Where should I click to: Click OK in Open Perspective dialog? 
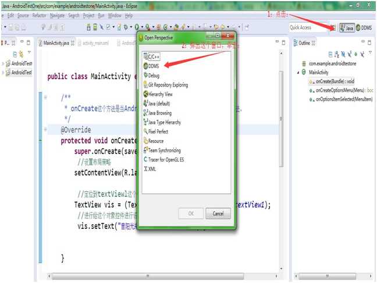tap(191, 213)
